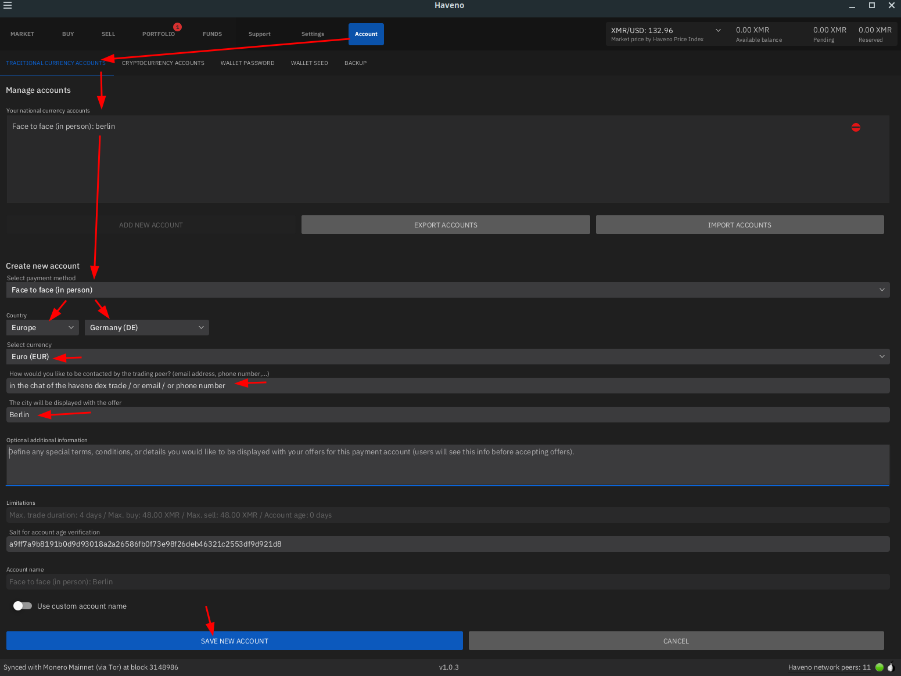This screenshot has width=901, height=676.
Task: Open the Europe region dropdown
Action: pyautogui.click(x=42, y=327)
